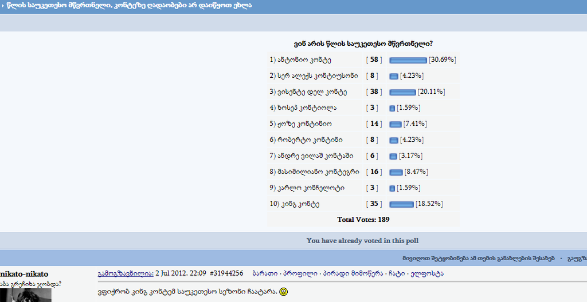
Task: Click the partially visible link at far right
Action: pos(577,259)
